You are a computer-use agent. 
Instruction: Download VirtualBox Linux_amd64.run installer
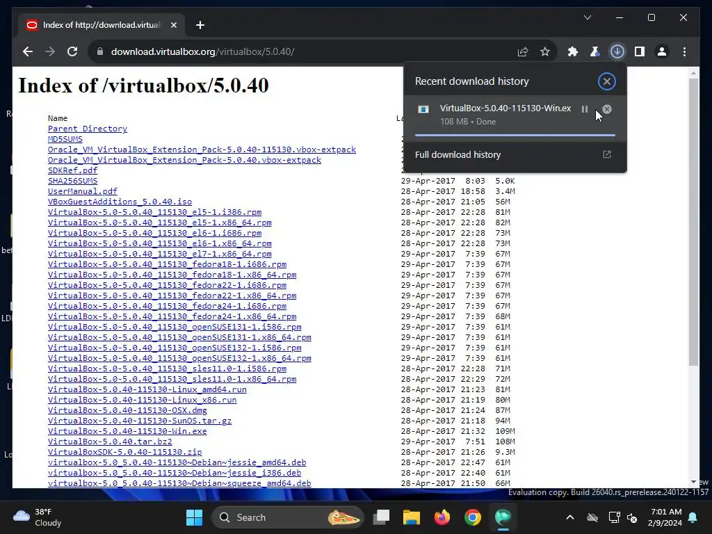tap(147, 389)
